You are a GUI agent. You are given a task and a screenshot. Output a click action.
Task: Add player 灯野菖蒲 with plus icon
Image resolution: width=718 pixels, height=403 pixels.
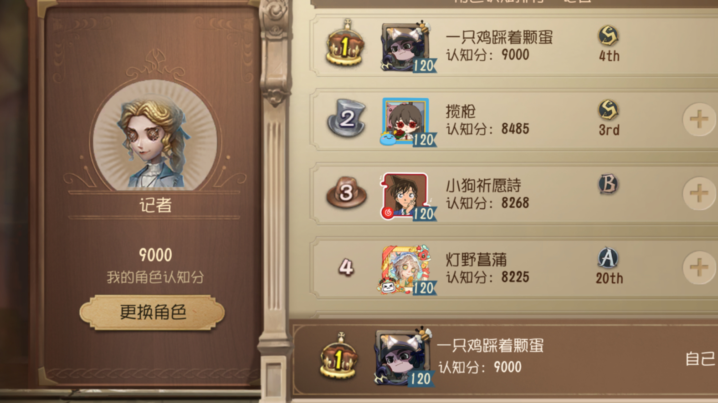tap(699, 267)
